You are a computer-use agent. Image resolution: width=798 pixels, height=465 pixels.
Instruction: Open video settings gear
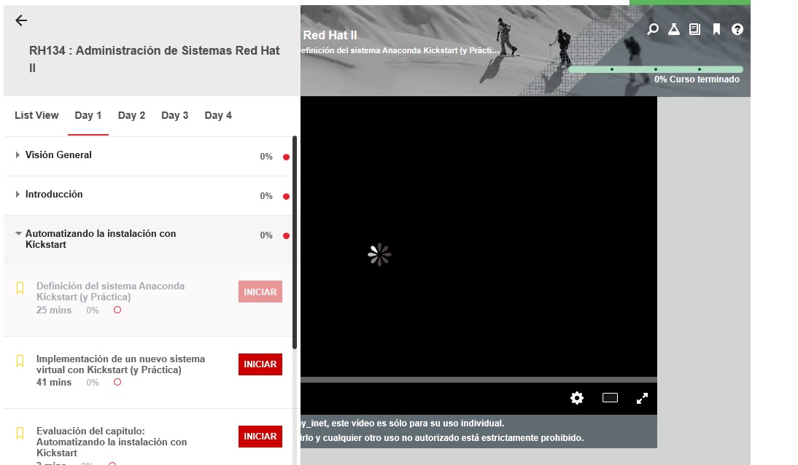[x=577, y=398]
